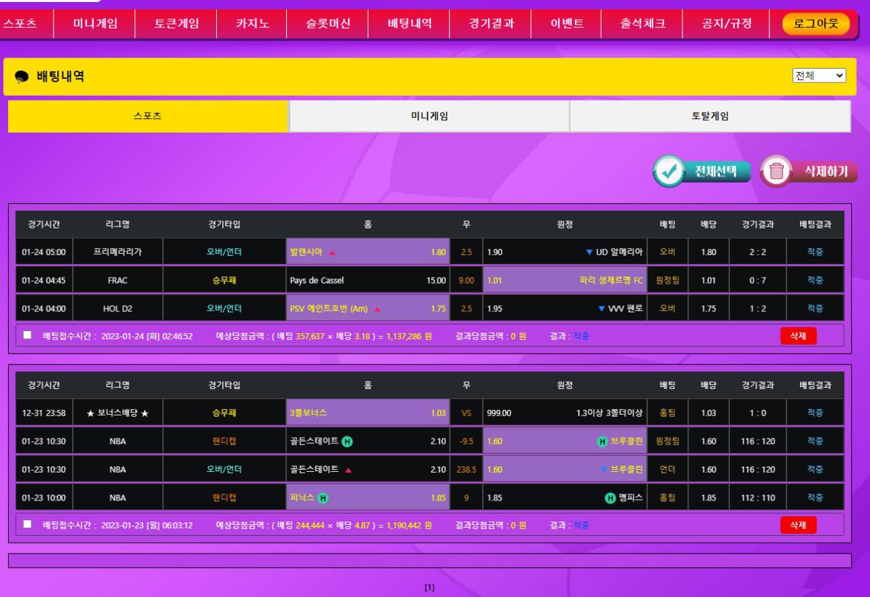Screen dimensions: 870x597
Task: Click the red up arrow next to 발렌시아
Action: pyautogui.click(x=332, y=252)
